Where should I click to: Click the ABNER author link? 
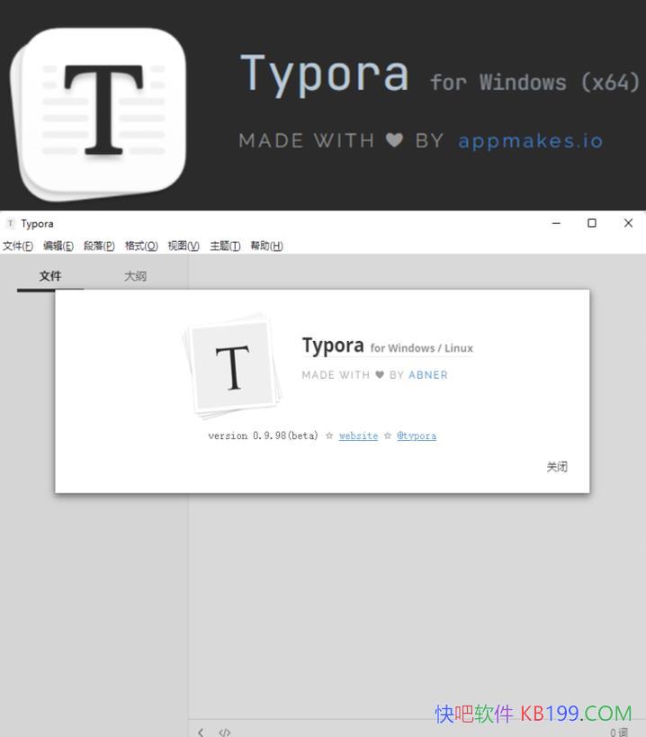coord(427,375)
